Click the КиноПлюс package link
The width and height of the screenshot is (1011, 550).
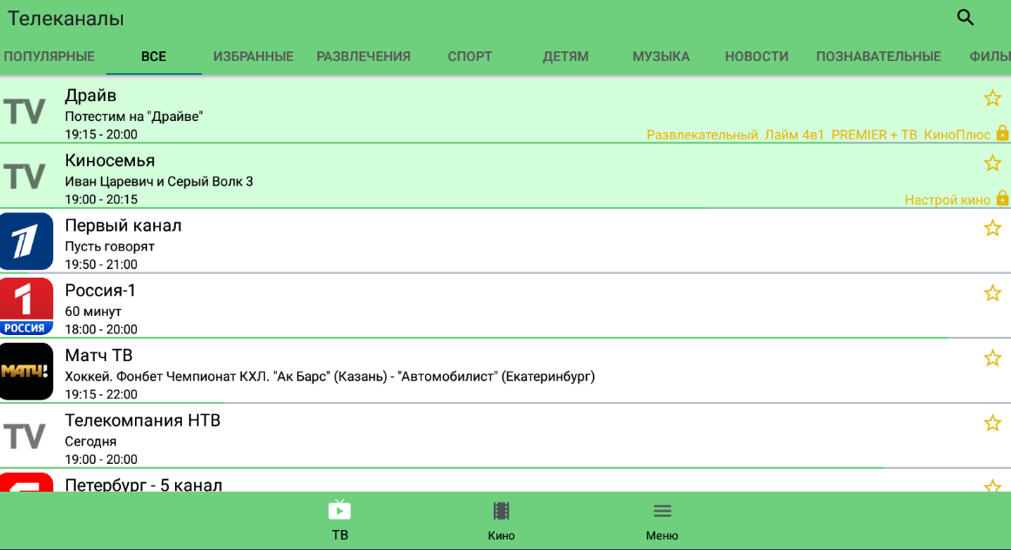pos(957,135)
